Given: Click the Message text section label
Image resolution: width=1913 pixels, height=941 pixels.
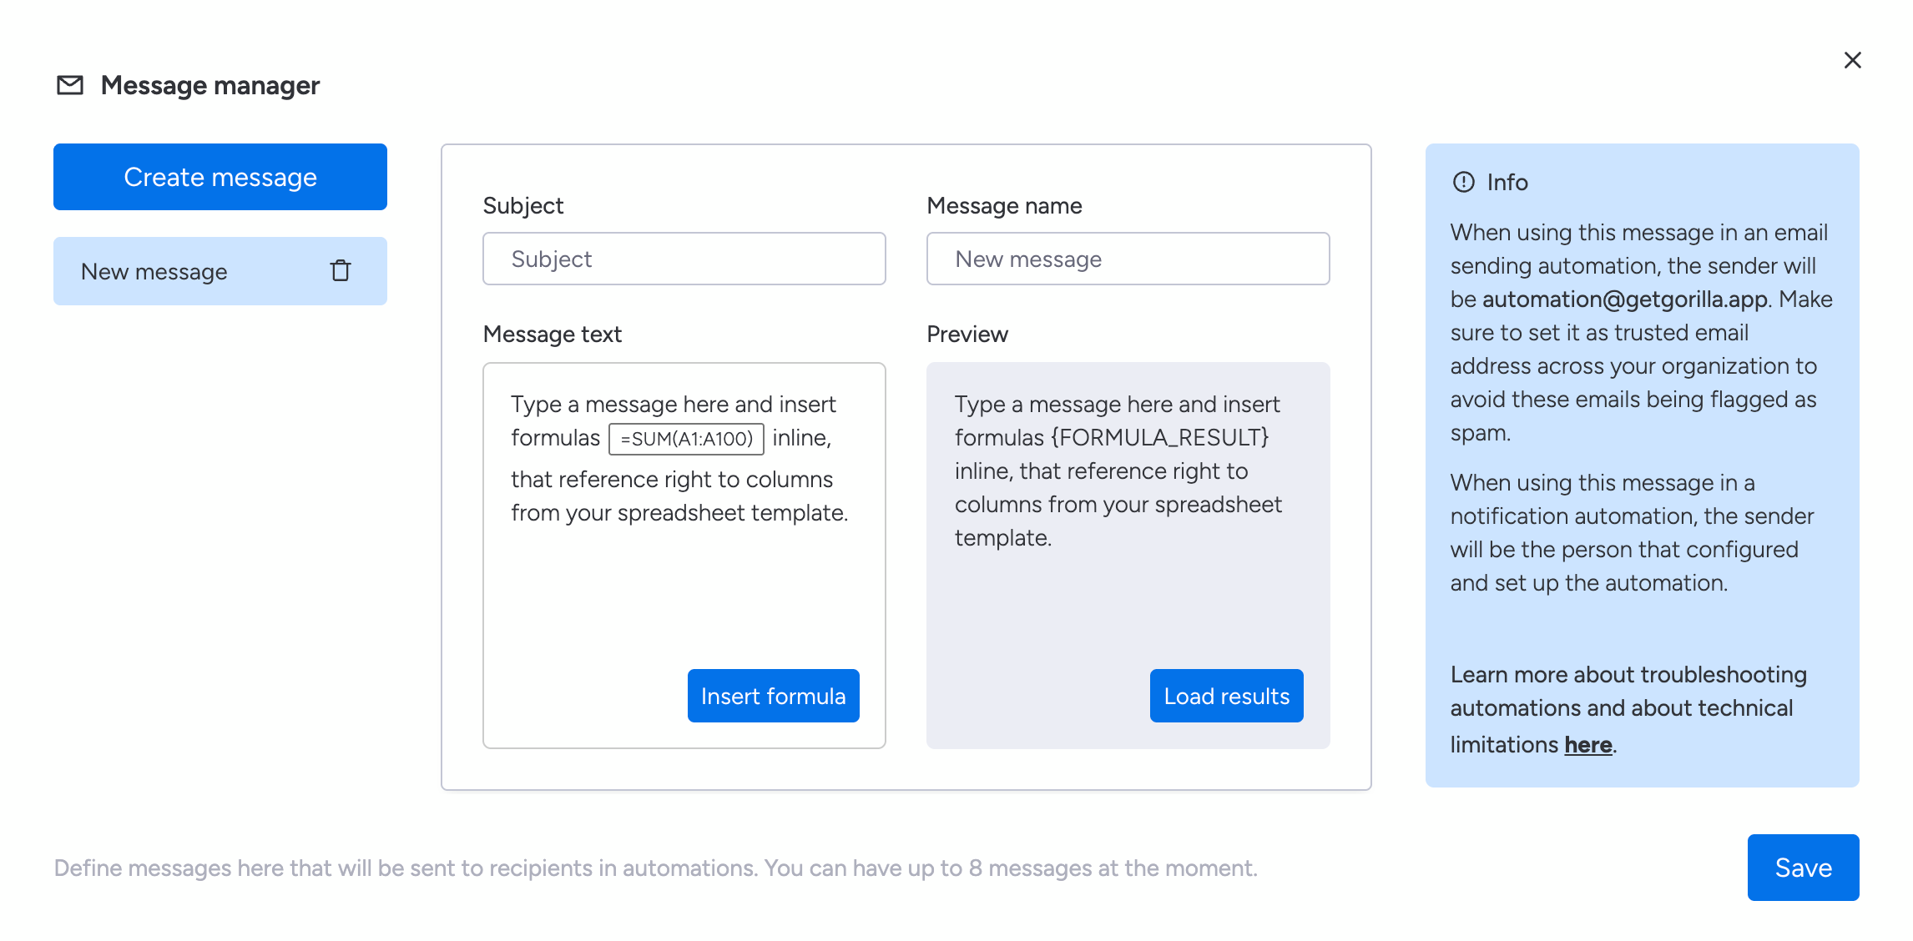Looking at the screenshot, I should click(x=552, y=334).
